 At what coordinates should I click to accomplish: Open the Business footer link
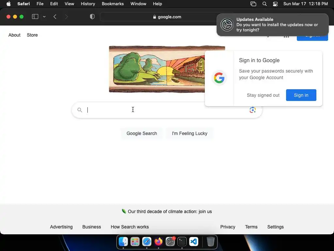pyautogui.click(x=92, y=227)
